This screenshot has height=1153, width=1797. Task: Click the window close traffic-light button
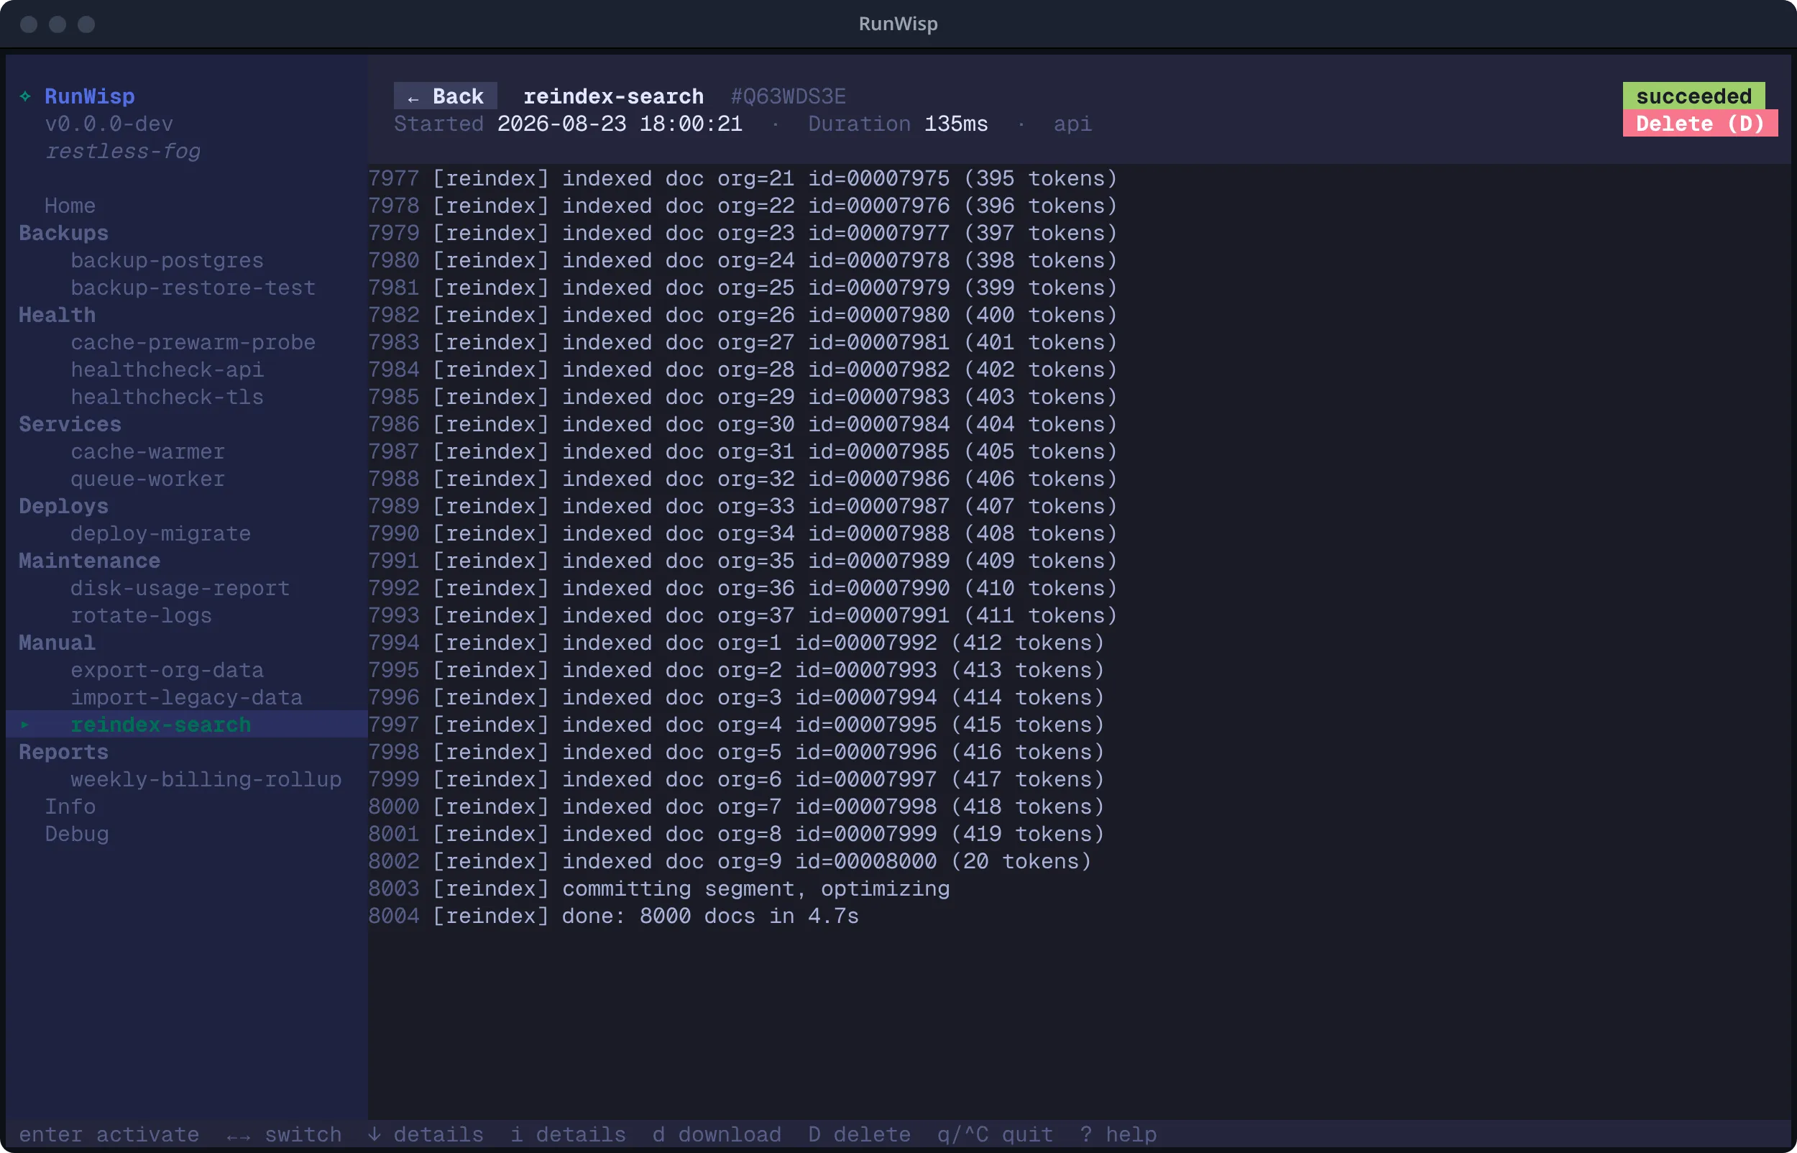(29, 24)
